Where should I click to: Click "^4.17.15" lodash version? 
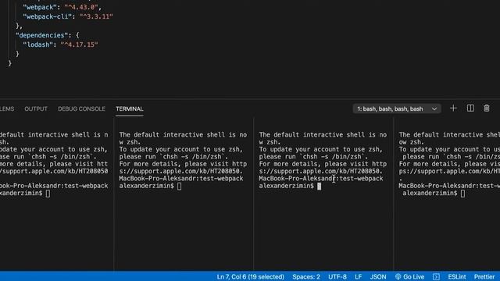[79, 44]
